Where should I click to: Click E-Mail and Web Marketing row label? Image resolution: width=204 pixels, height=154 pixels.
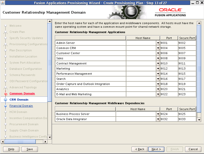[x=74, y=94]
